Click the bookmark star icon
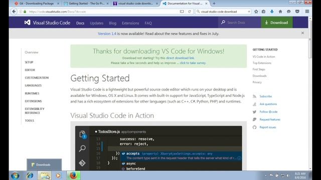 [x=256, y=11]
